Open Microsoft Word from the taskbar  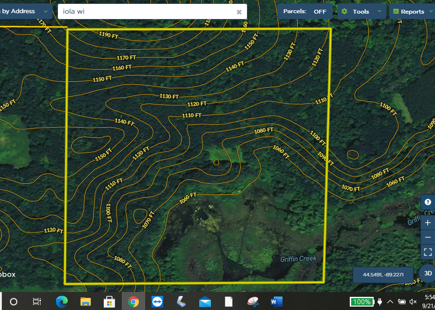tap(276, 302)
